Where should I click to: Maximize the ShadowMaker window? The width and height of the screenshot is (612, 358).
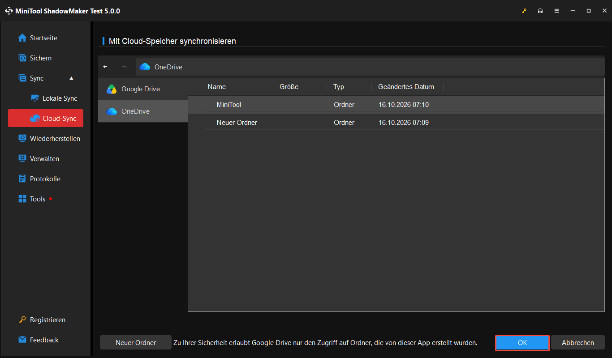click(x=589, y=11)
